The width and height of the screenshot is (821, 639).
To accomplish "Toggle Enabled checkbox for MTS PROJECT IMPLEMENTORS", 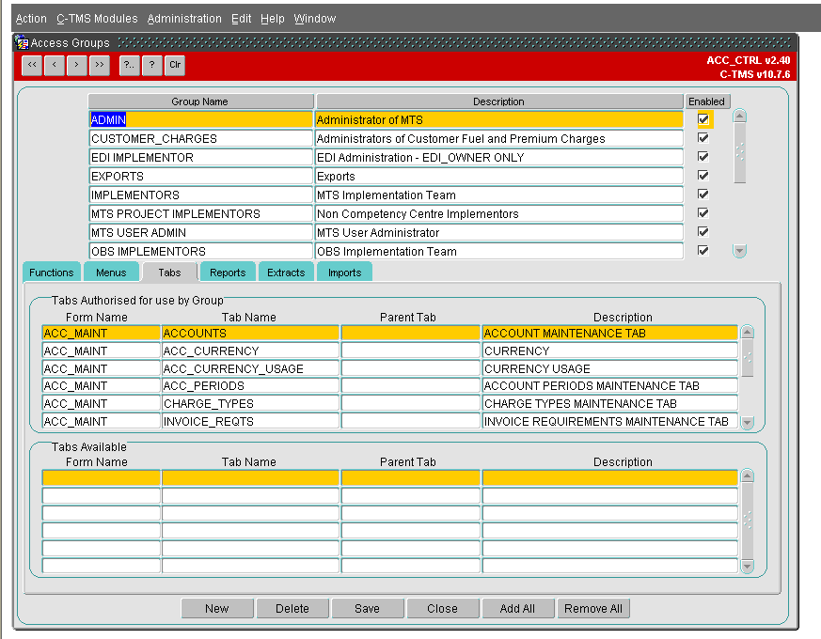I will click(703, 213).
